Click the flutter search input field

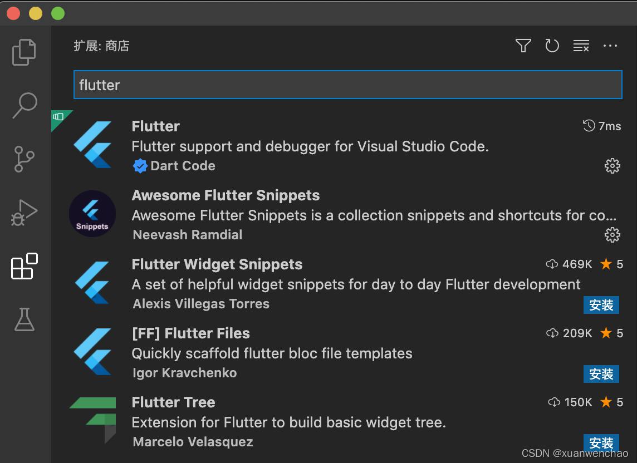pos(348,85)
